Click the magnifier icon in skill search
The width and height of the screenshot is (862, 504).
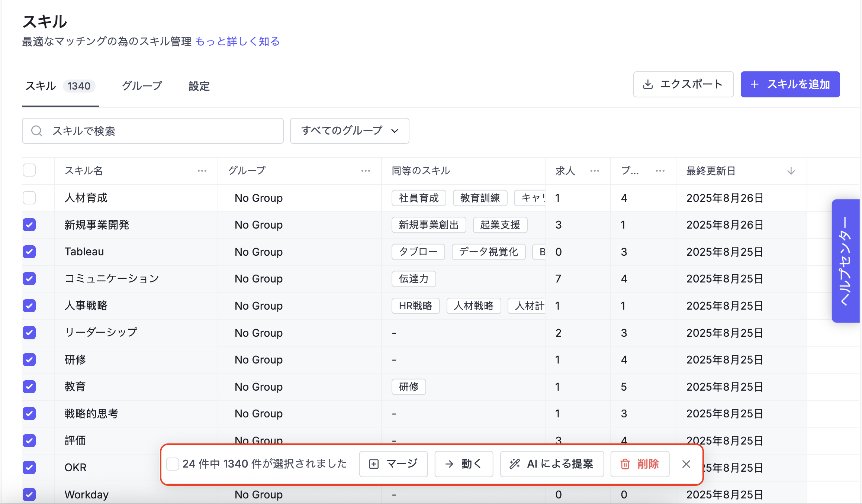pyautogui.click(x=36, y=131)
